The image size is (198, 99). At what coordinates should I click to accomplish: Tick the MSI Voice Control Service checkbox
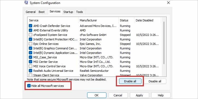click(x=30, y=66)
